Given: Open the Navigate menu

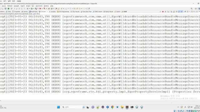Looking at the screenshot, I should (17, 6).
